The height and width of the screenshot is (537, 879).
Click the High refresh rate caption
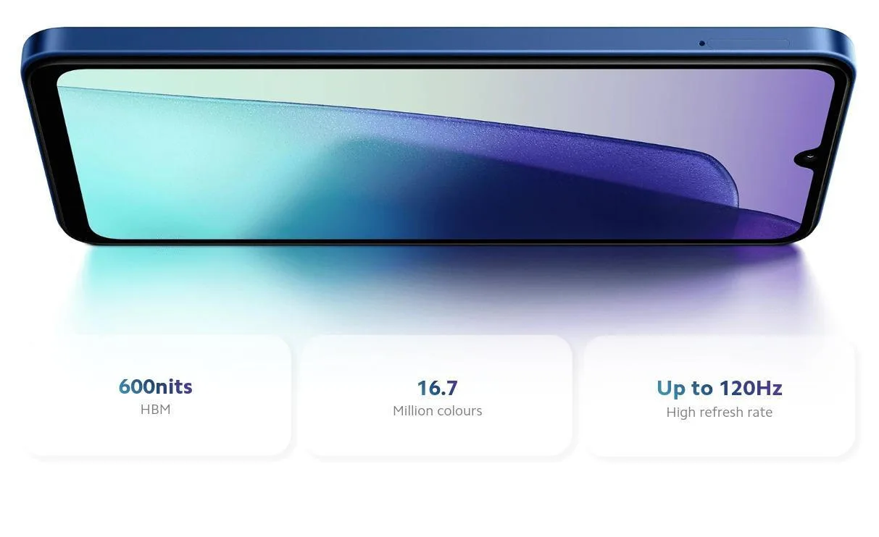click(719, 413)
